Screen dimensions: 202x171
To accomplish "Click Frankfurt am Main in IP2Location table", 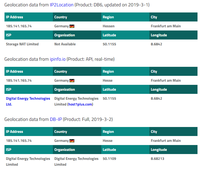I will (166, 26).
